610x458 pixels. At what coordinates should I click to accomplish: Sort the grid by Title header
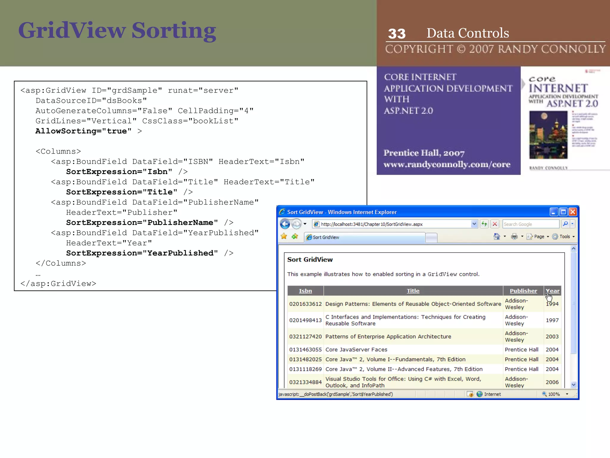[x=413, y=291]
